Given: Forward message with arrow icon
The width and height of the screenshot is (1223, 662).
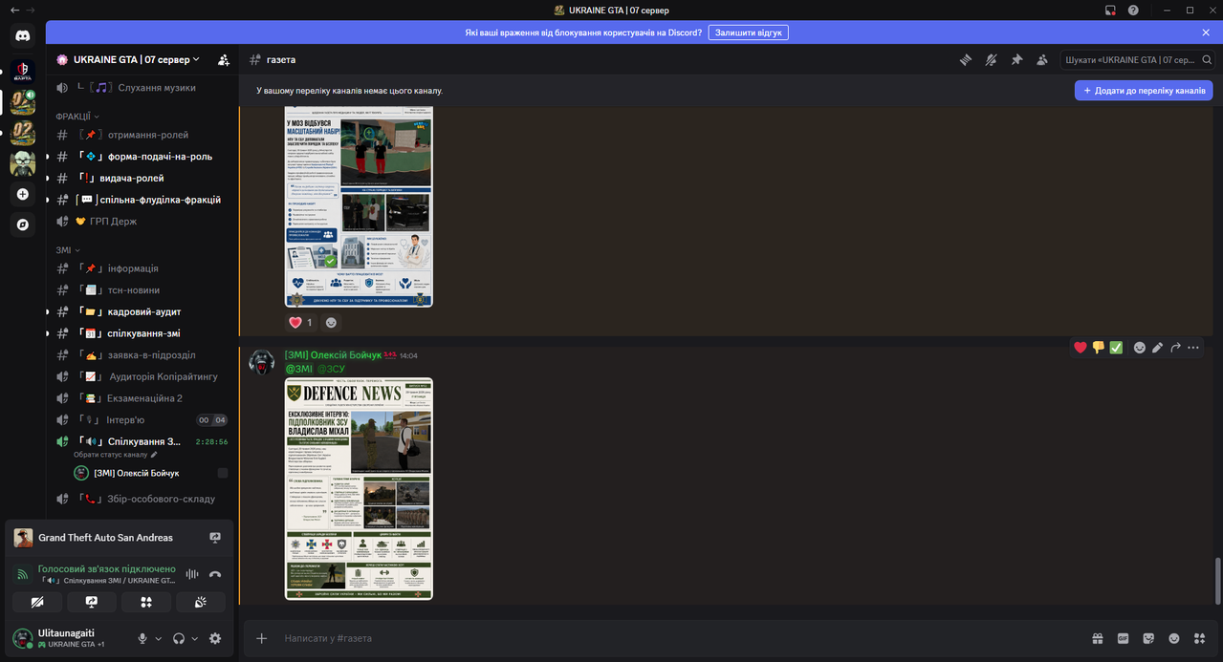Looking at the screenshot, I should [1175, 348].
